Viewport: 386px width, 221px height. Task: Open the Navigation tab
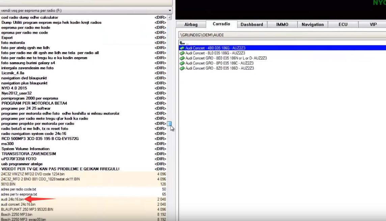(x=313, y=24)
